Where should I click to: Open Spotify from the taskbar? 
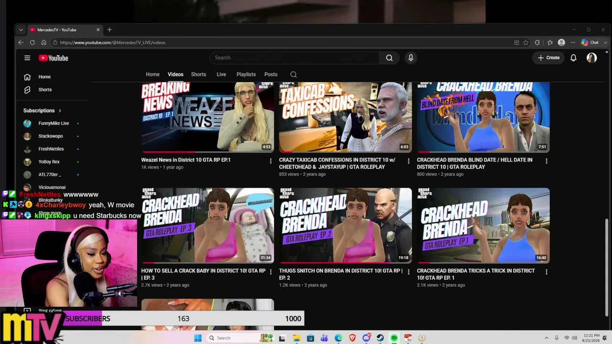coord(394,338)
